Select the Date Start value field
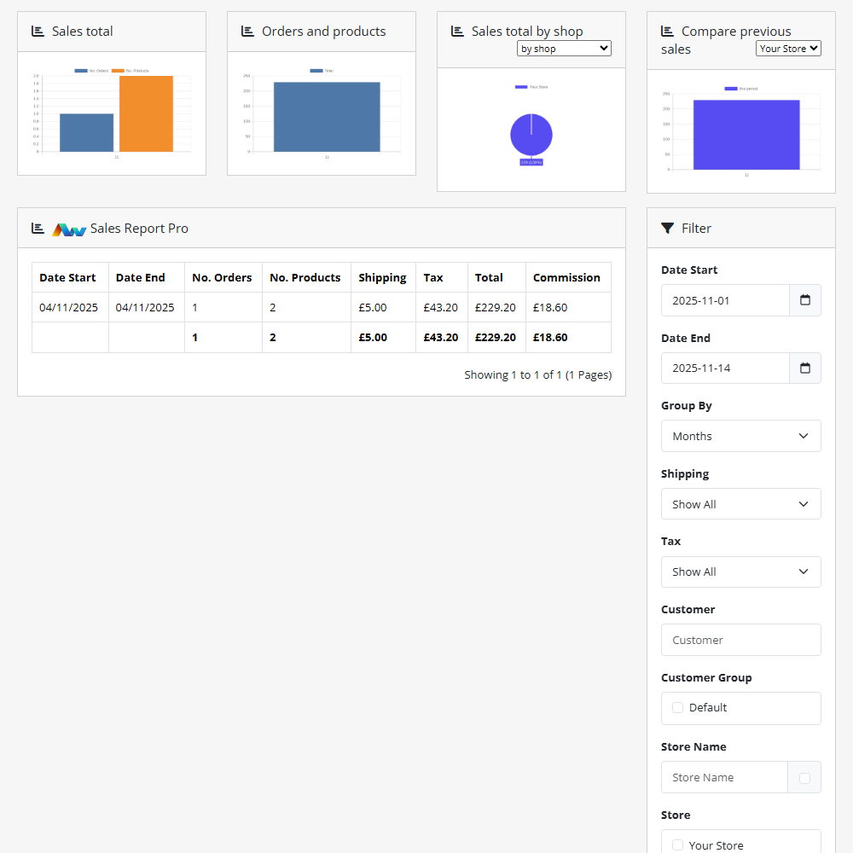Viewport: 853px width, 853px height. click(x=725, y=299)
